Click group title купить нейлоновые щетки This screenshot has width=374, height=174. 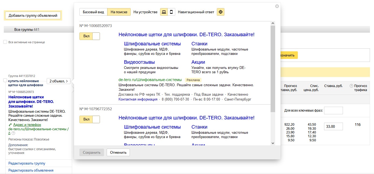(x=26, y=83)
